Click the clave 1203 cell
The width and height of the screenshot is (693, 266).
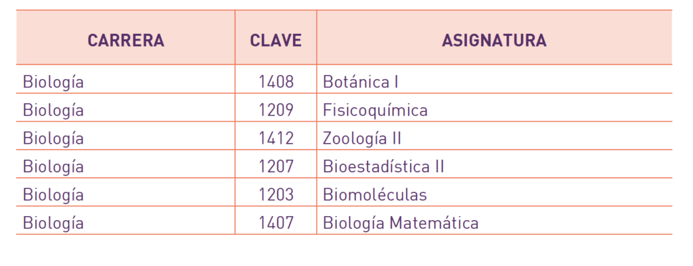(x=276, y=194)
